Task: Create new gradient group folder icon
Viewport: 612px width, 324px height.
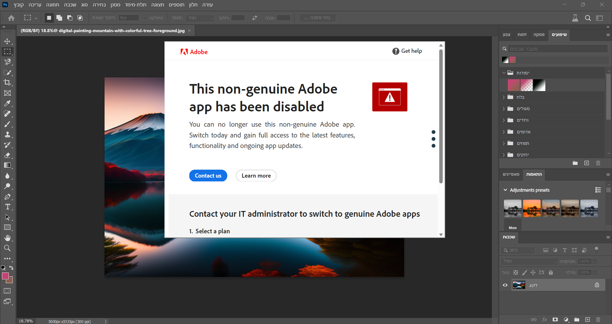Action: coord(575,163)
